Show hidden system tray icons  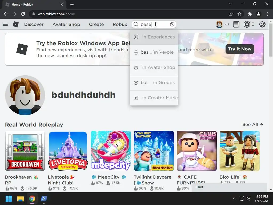click(234, 199)
